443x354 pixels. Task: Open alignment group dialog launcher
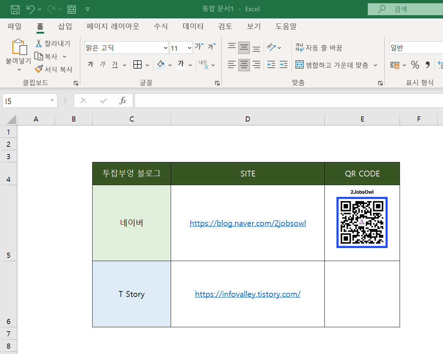[380, 83]
